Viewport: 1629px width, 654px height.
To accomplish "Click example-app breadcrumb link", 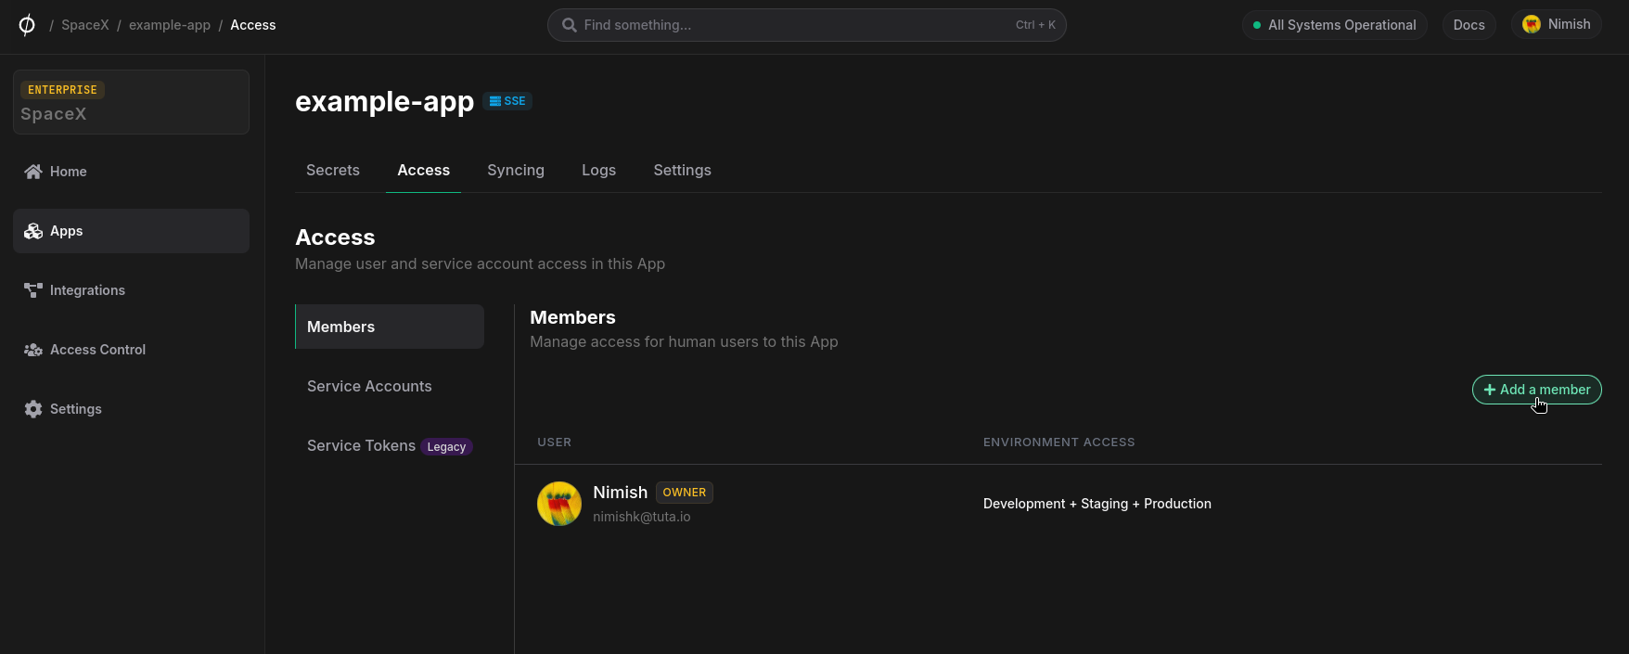I will [170, 25].
